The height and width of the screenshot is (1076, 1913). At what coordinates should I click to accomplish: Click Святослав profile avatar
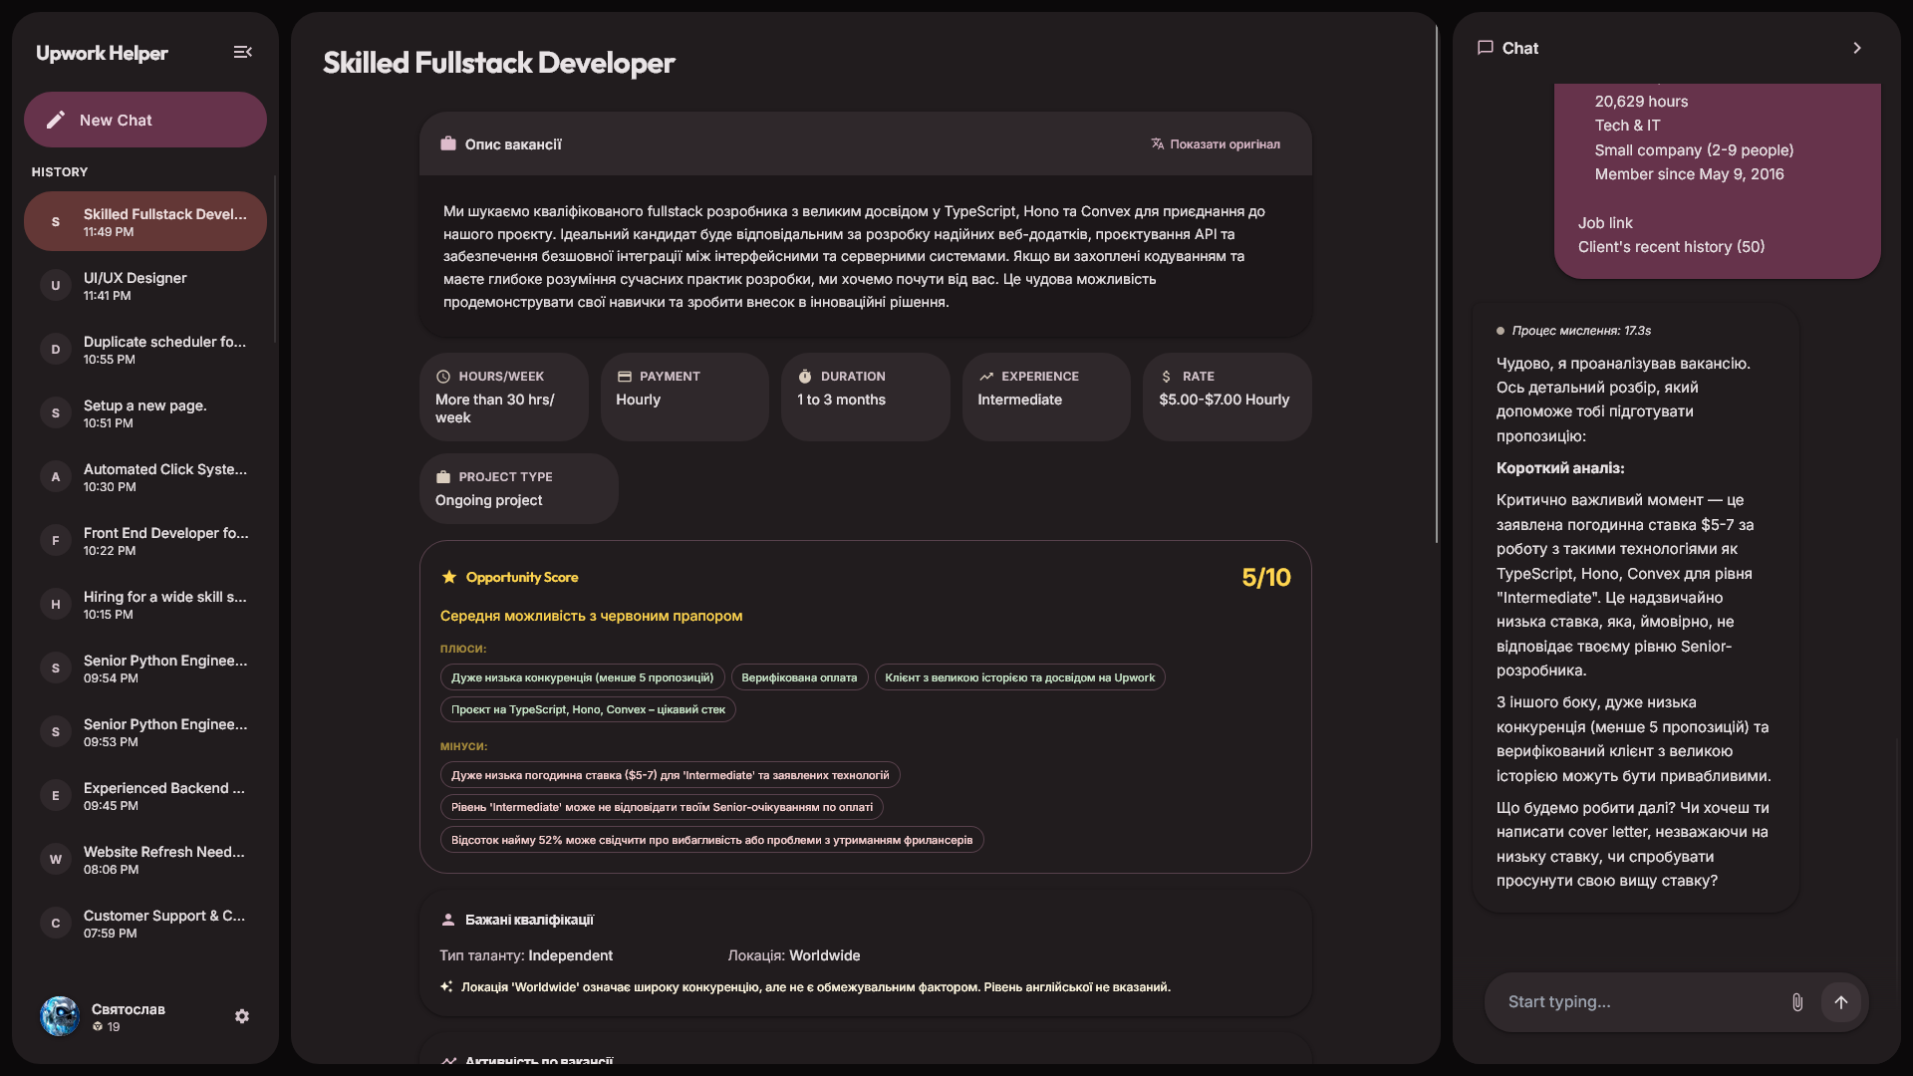tap(60, 1016)
